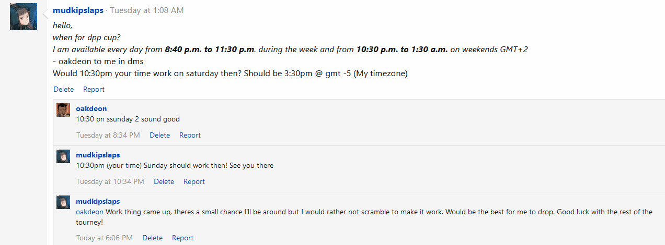Open mudkipslaps username on Sunday confirmation comment
The width and height of the screenshot is (665, 245).
point(98,155)
